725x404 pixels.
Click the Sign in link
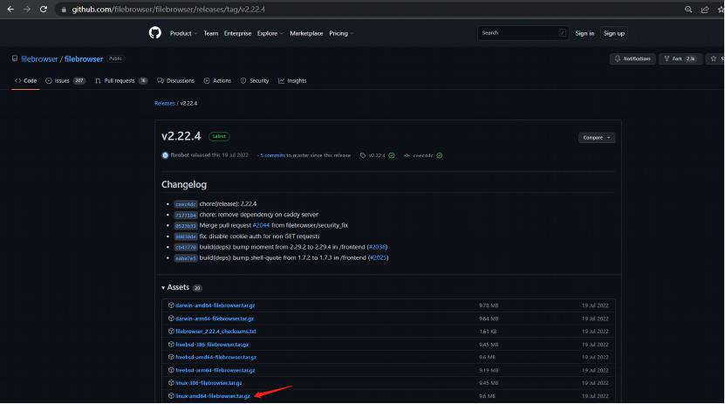point(585,33)
